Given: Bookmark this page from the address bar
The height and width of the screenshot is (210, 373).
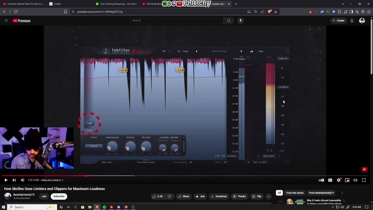Looking at the screenshot, I should (x=65, y=12).
